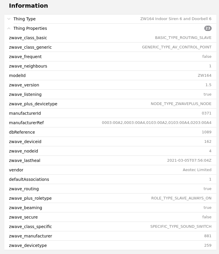The image size is (219, 254).
Task: Select the manufacturerId property label
Action: click(x=25, y=113)
